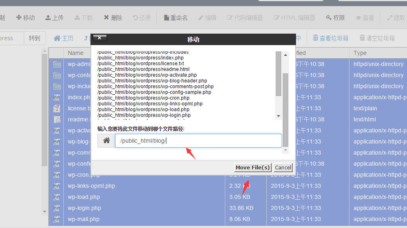The image size is (407, 228).
Task: Click the Move toolbar button (移动)
Action: pyautogui.click(x=25, y=18)
